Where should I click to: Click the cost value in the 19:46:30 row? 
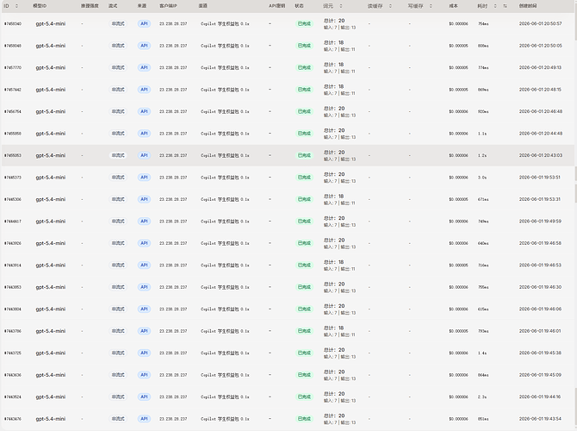458,287
